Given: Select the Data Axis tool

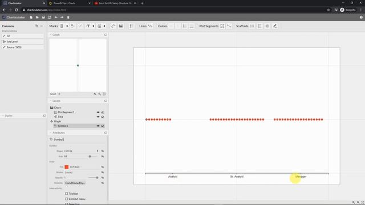Looking at the screenshot, I should (113, 26).
